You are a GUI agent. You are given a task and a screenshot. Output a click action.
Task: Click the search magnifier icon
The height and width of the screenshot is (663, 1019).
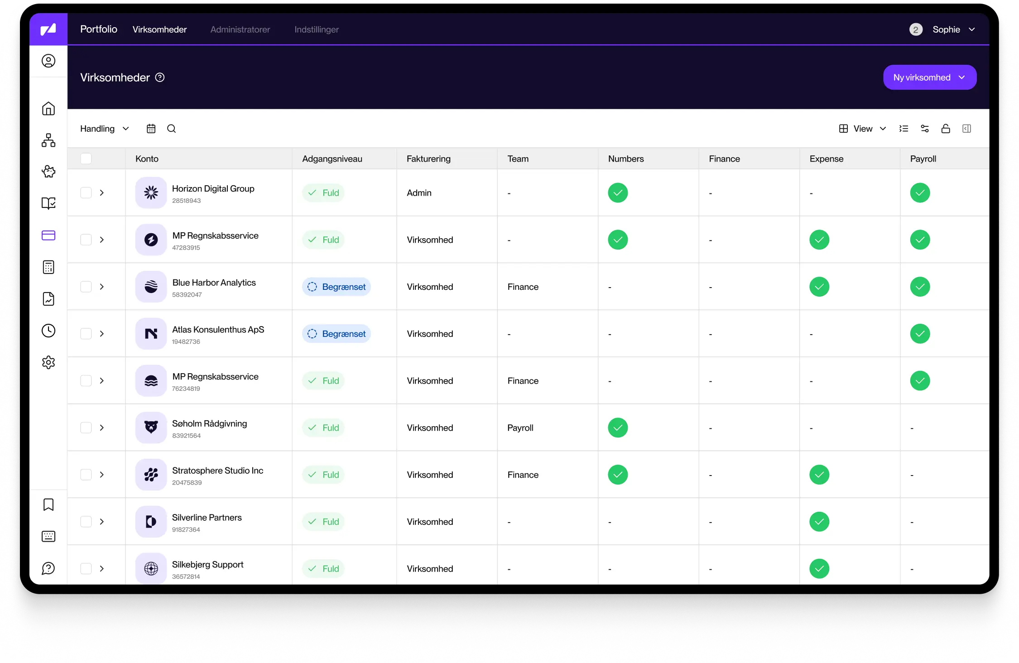tap(171, 129)
